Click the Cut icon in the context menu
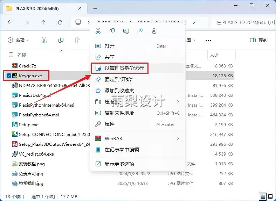The image size is (276, 201). point(98,31)
